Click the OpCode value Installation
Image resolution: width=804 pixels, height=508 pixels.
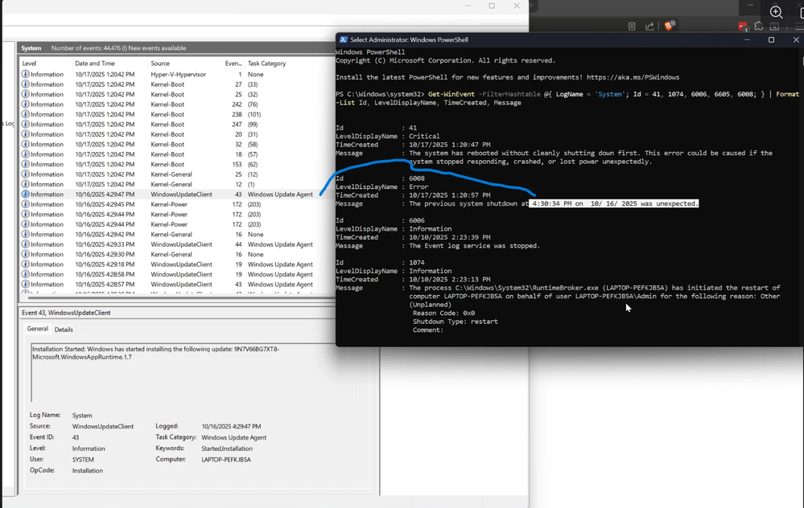tap(88, 470)
